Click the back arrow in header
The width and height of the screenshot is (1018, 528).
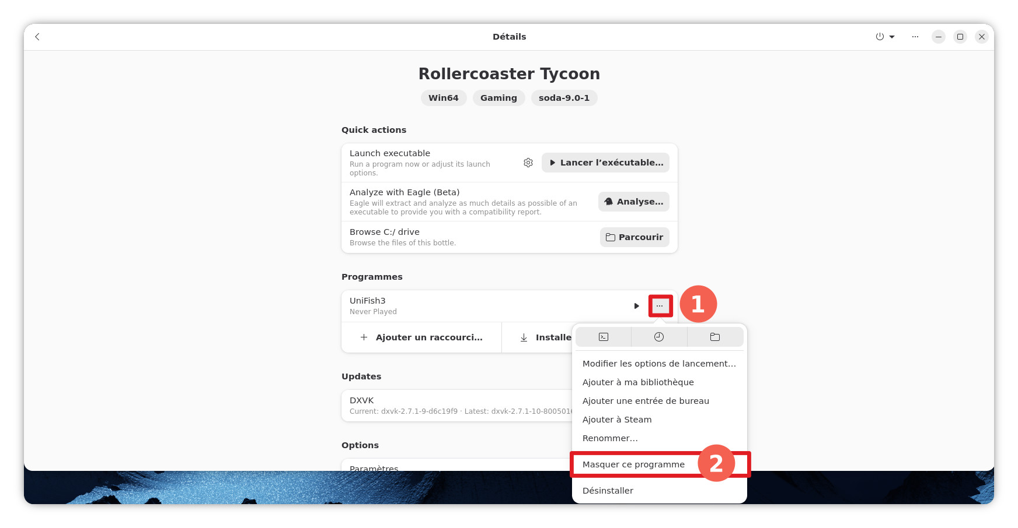(37, 37)
